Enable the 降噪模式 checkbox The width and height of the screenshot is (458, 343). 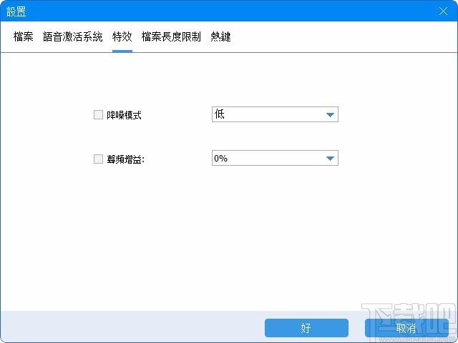tap(98, 114)
